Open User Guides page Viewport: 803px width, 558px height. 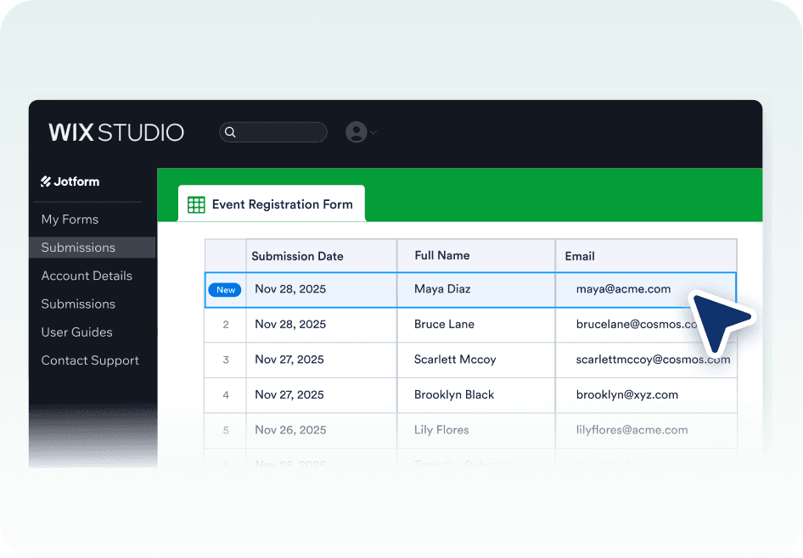(x=76, y=332)
